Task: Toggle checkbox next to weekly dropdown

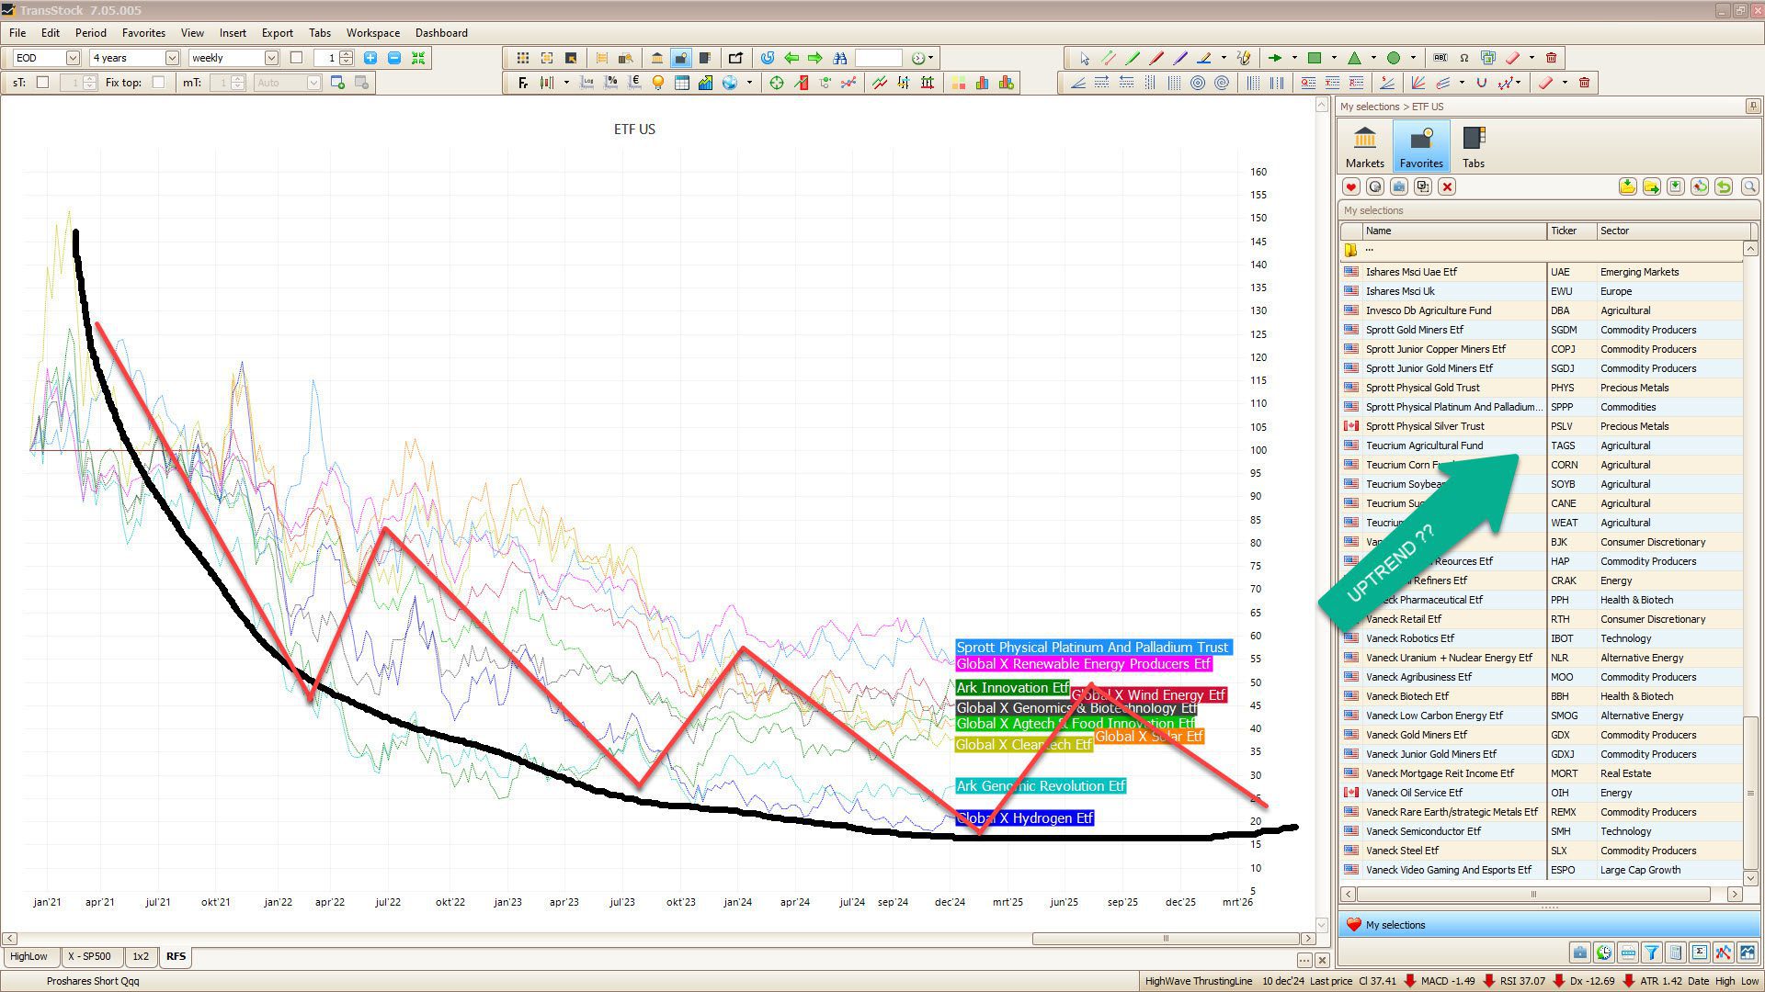Action: coord(296,58)
